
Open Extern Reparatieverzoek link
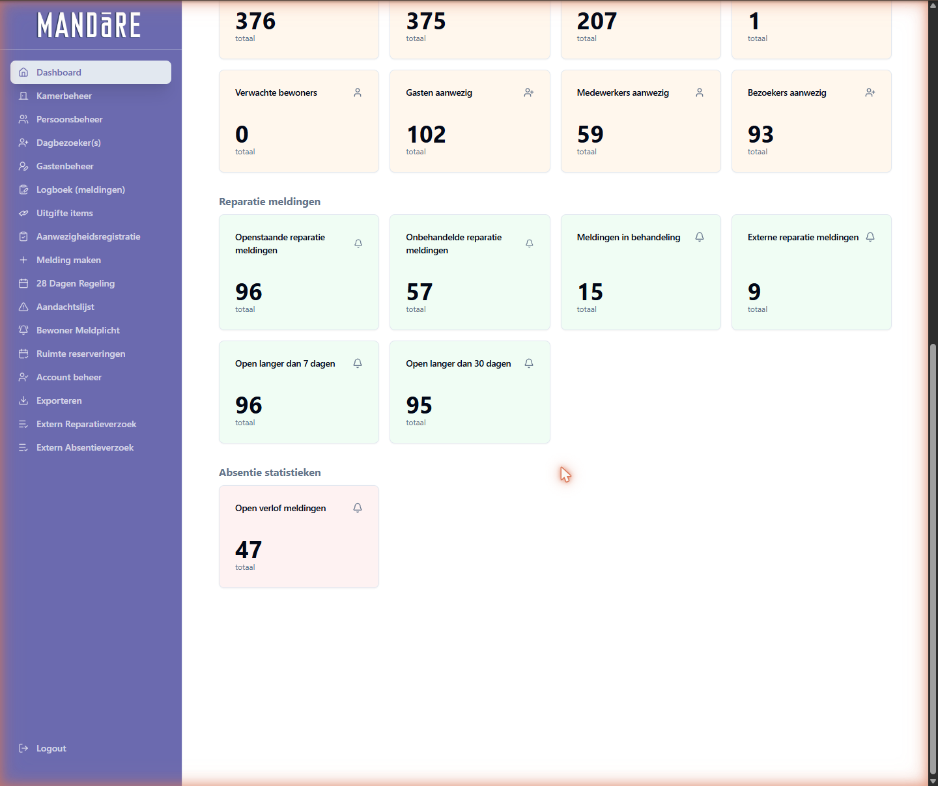pos(91,424)
